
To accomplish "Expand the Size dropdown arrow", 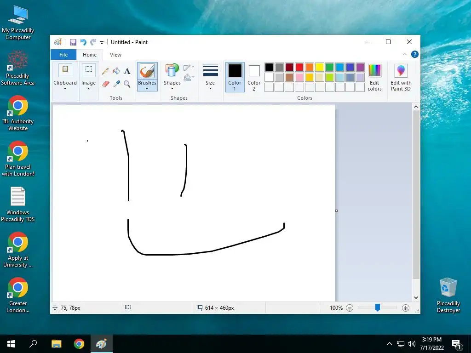I will (210, 89).
